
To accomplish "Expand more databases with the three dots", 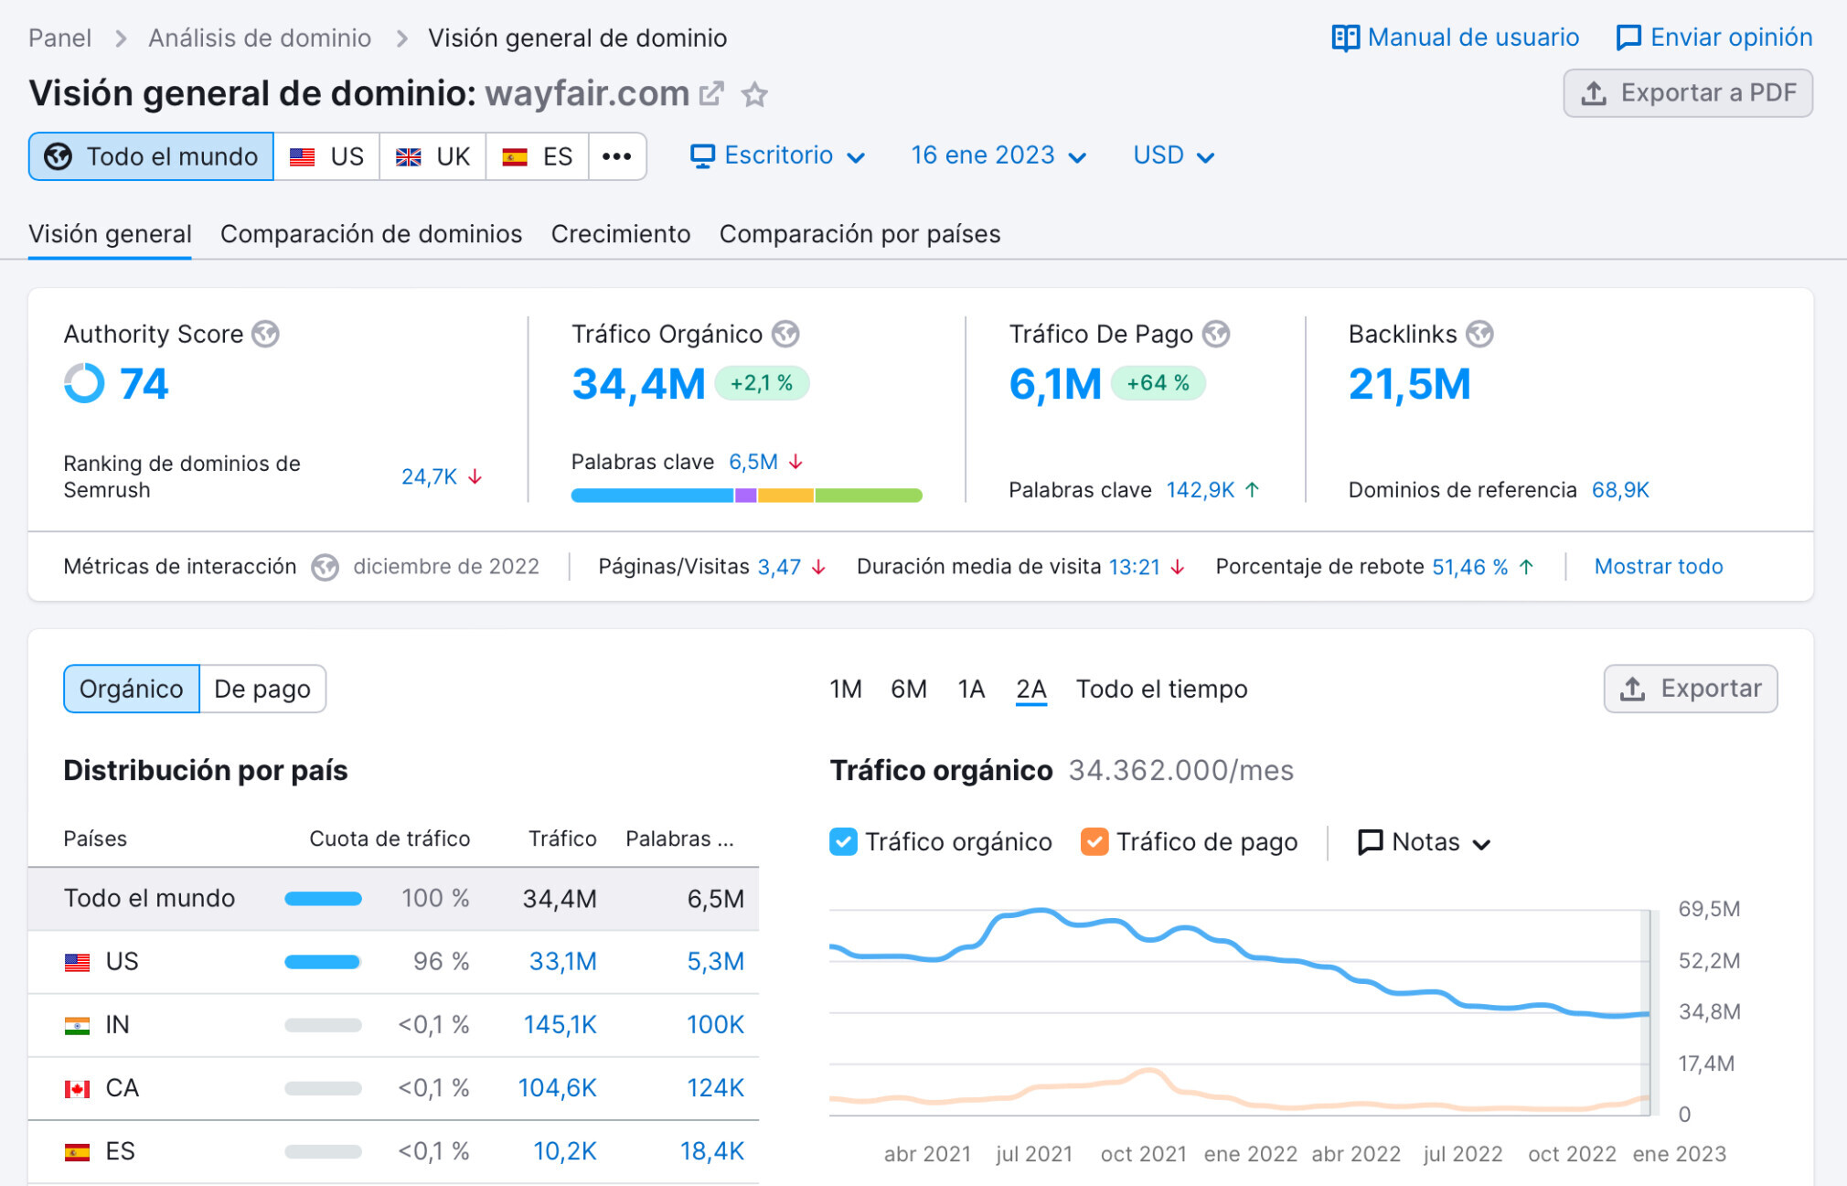I will click(617, 156).
